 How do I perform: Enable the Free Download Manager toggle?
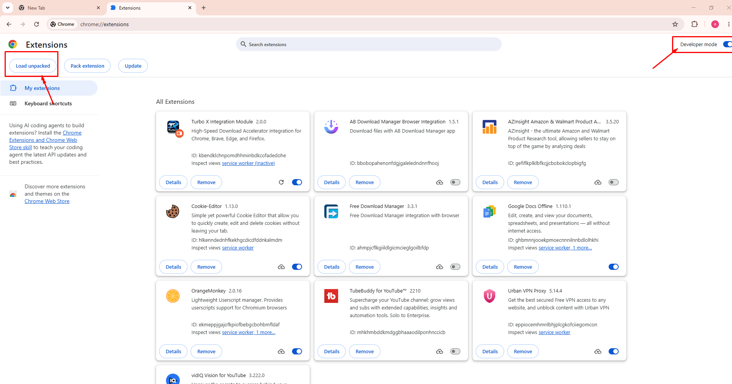pos(455,267)
